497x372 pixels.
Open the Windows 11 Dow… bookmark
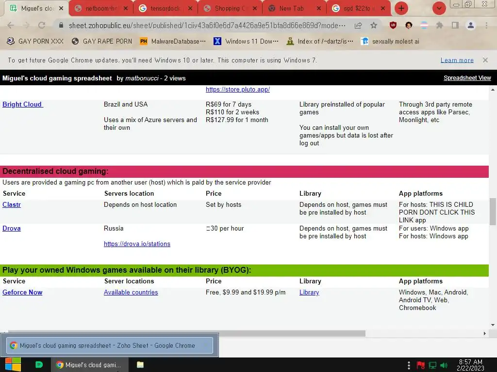pos(246,42)
